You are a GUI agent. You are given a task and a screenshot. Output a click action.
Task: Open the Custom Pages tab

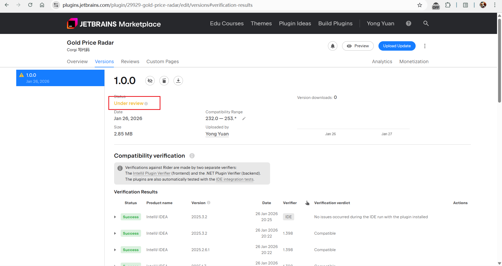(163, 62)
